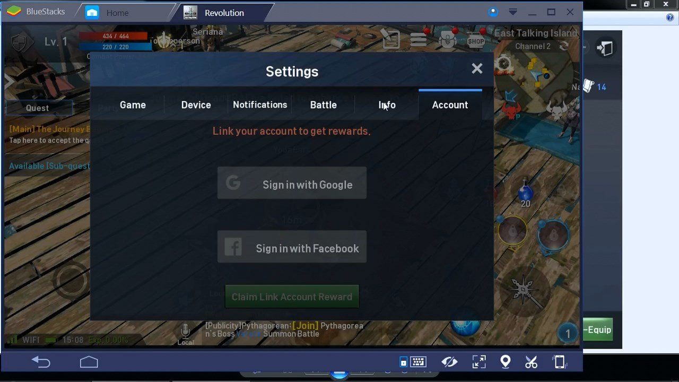Open the Quest tab on left panel
Viewport: 679px width, 382px height.
click(x=37, y=108)
